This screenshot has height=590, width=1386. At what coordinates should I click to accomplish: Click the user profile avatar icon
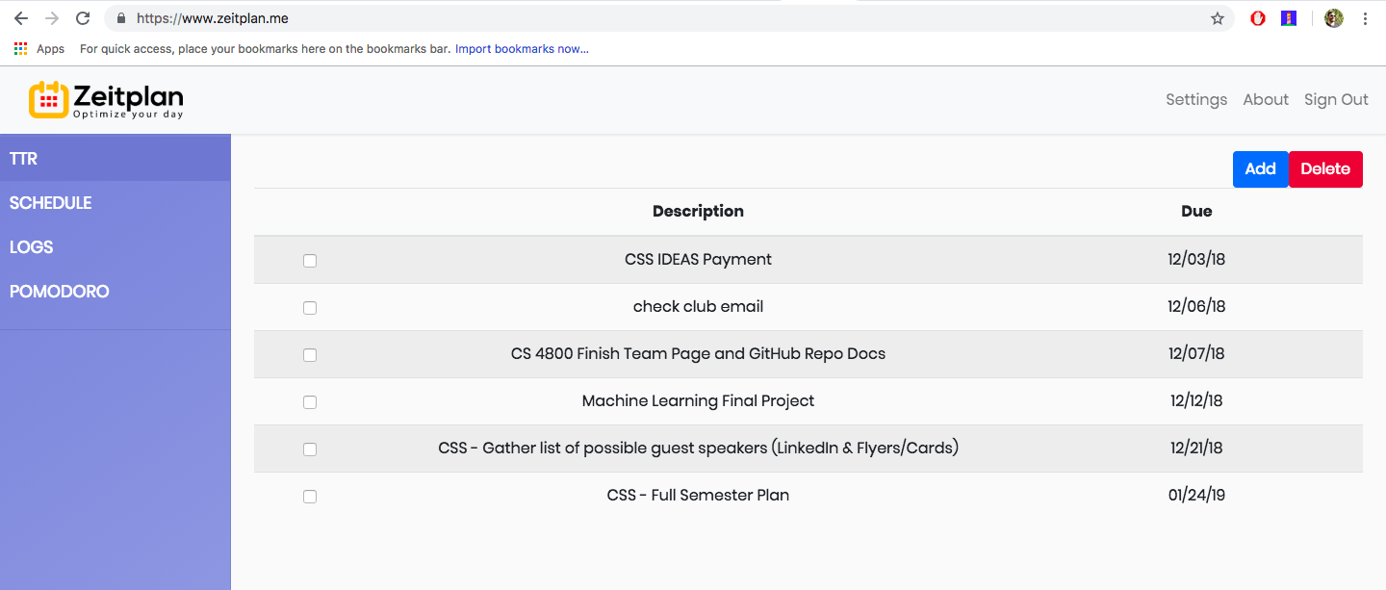click(1333, 18)
